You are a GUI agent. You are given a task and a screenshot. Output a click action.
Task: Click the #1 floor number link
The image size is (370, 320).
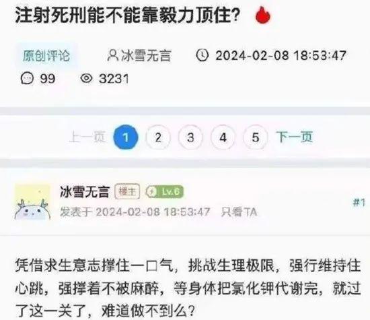[x=359, y=203]
